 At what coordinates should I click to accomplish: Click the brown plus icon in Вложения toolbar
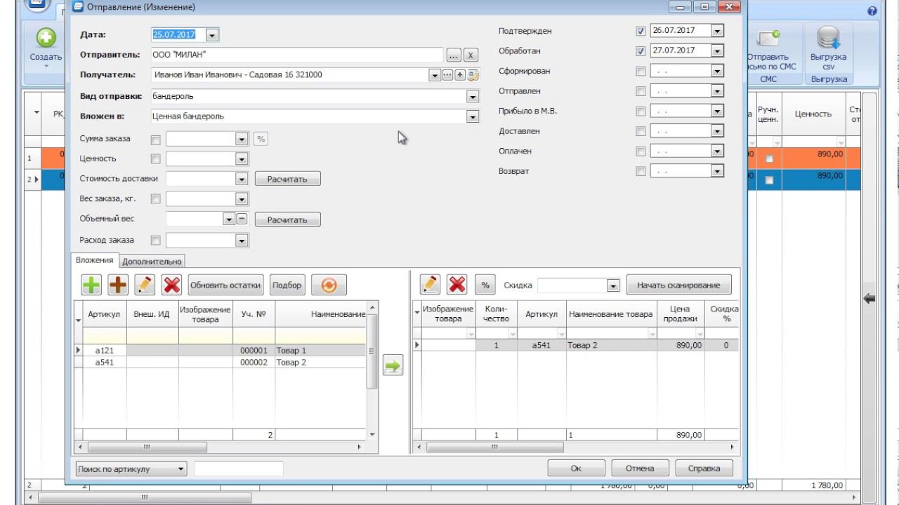(x=118, y=285)
